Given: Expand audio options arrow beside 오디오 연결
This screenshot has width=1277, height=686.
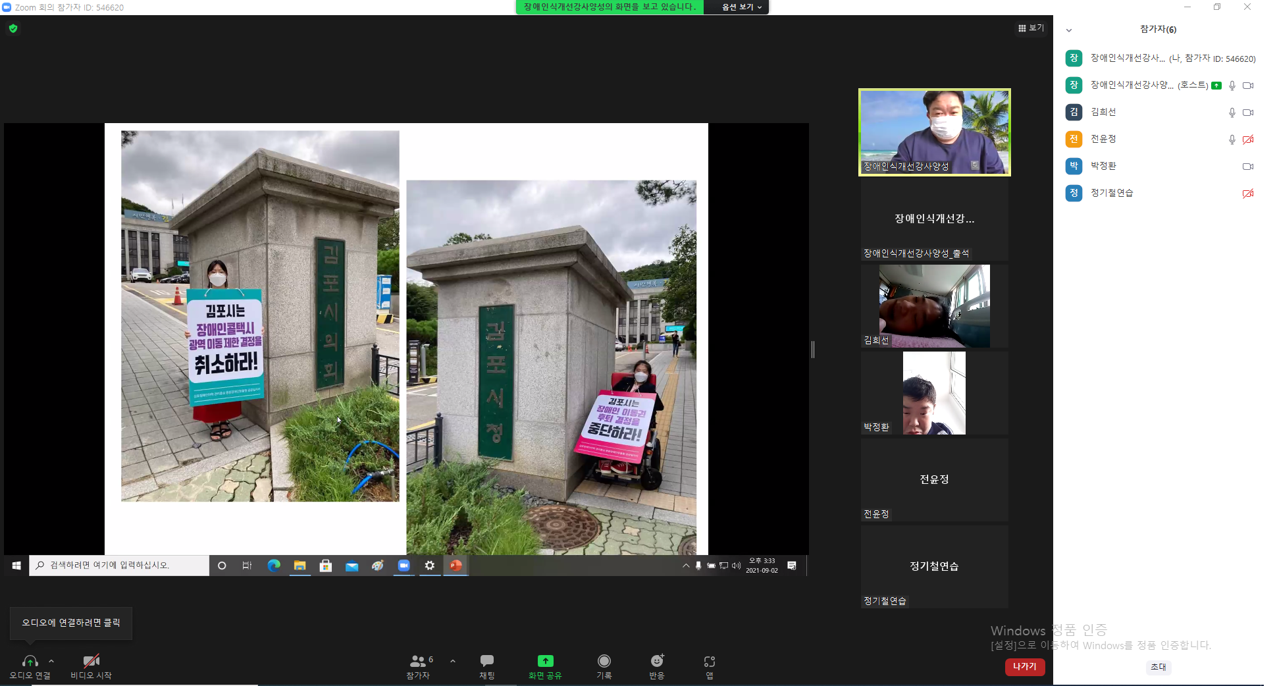Looking at the screenshot, I should [51, 661].
